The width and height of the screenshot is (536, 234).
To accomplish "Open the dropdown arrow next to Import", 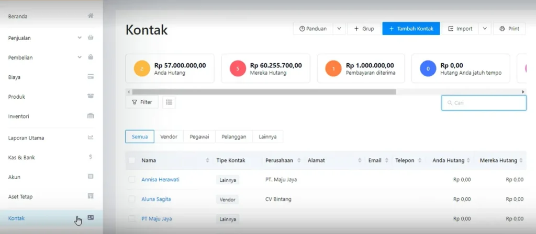I will click(484, 29).
